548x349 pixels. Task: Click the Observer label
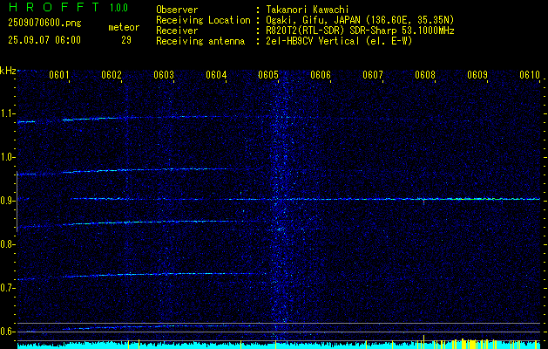pos(177,10)
